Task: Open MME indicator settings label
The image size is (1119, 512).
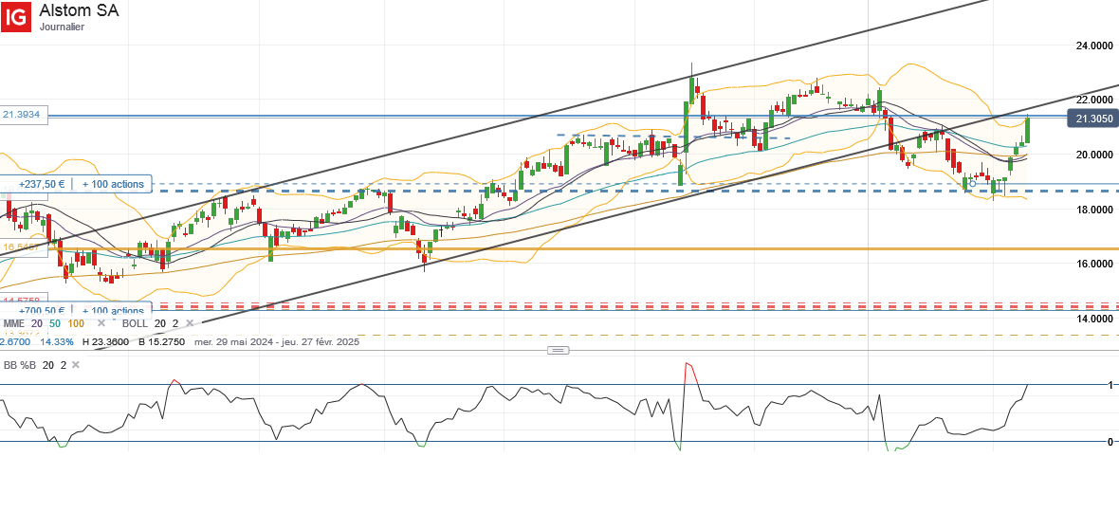Action: (13, 323)
